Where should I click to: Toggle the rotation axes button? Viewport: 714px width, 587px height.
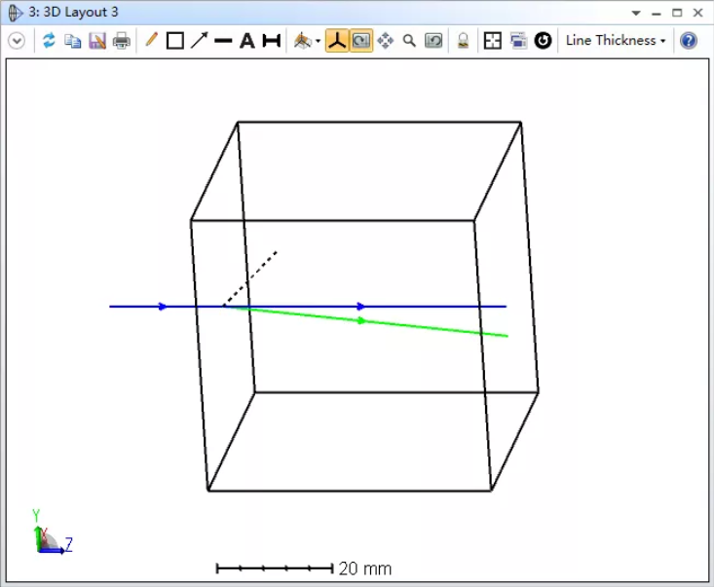[337, 41]
